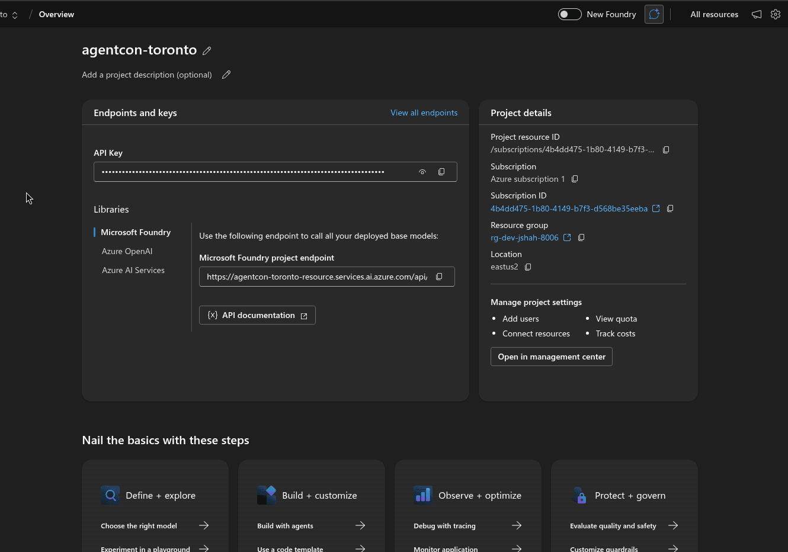The height and width of the screenshot is (552, 788).
Task: Click Open in management center button
Action: pyautogui.click(x=552, y=357)
